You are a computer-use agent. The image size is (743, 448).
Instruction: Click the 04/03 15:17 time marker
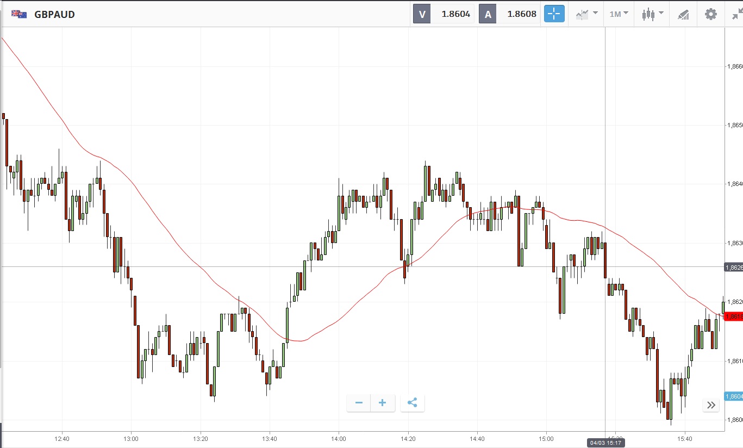coord(605,443)
